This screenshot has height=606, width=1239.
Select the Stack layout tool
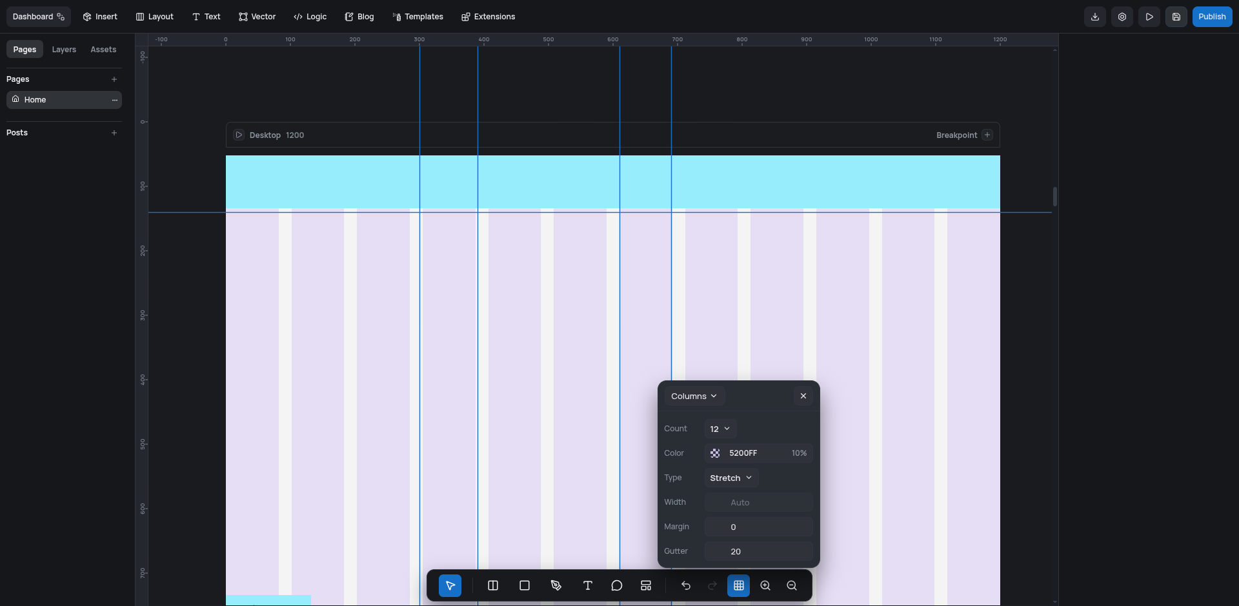coord(645,585)
